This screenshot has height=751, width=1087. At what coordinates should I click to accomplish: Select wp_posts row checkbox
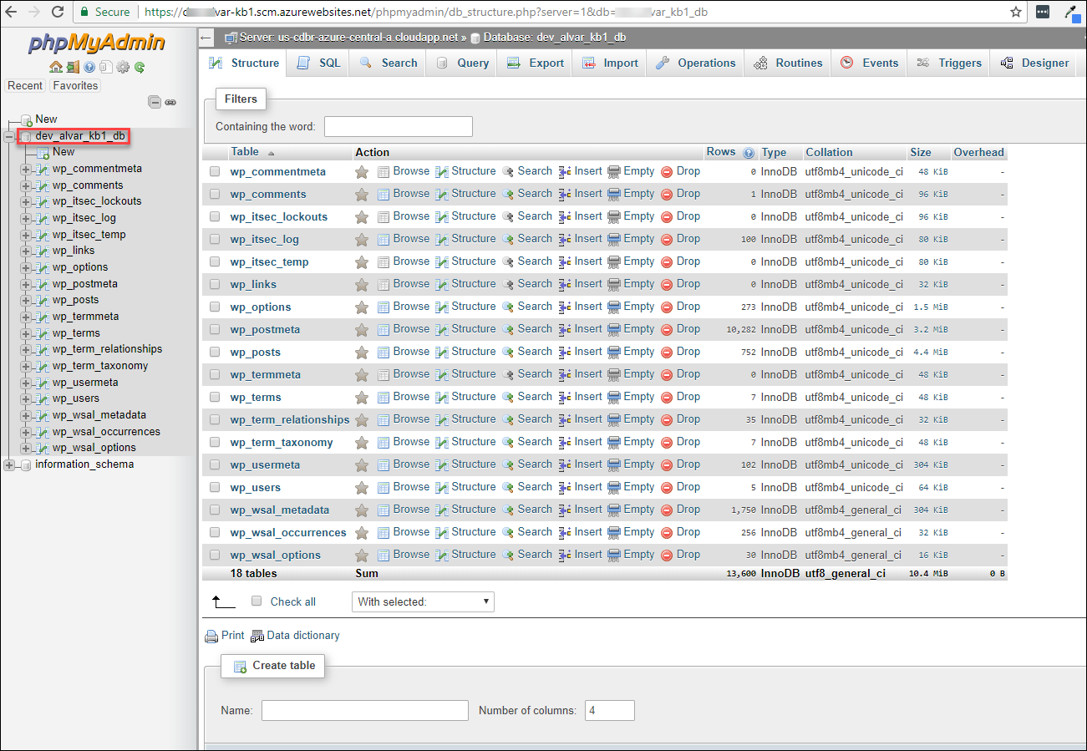[x=215, y=352]
